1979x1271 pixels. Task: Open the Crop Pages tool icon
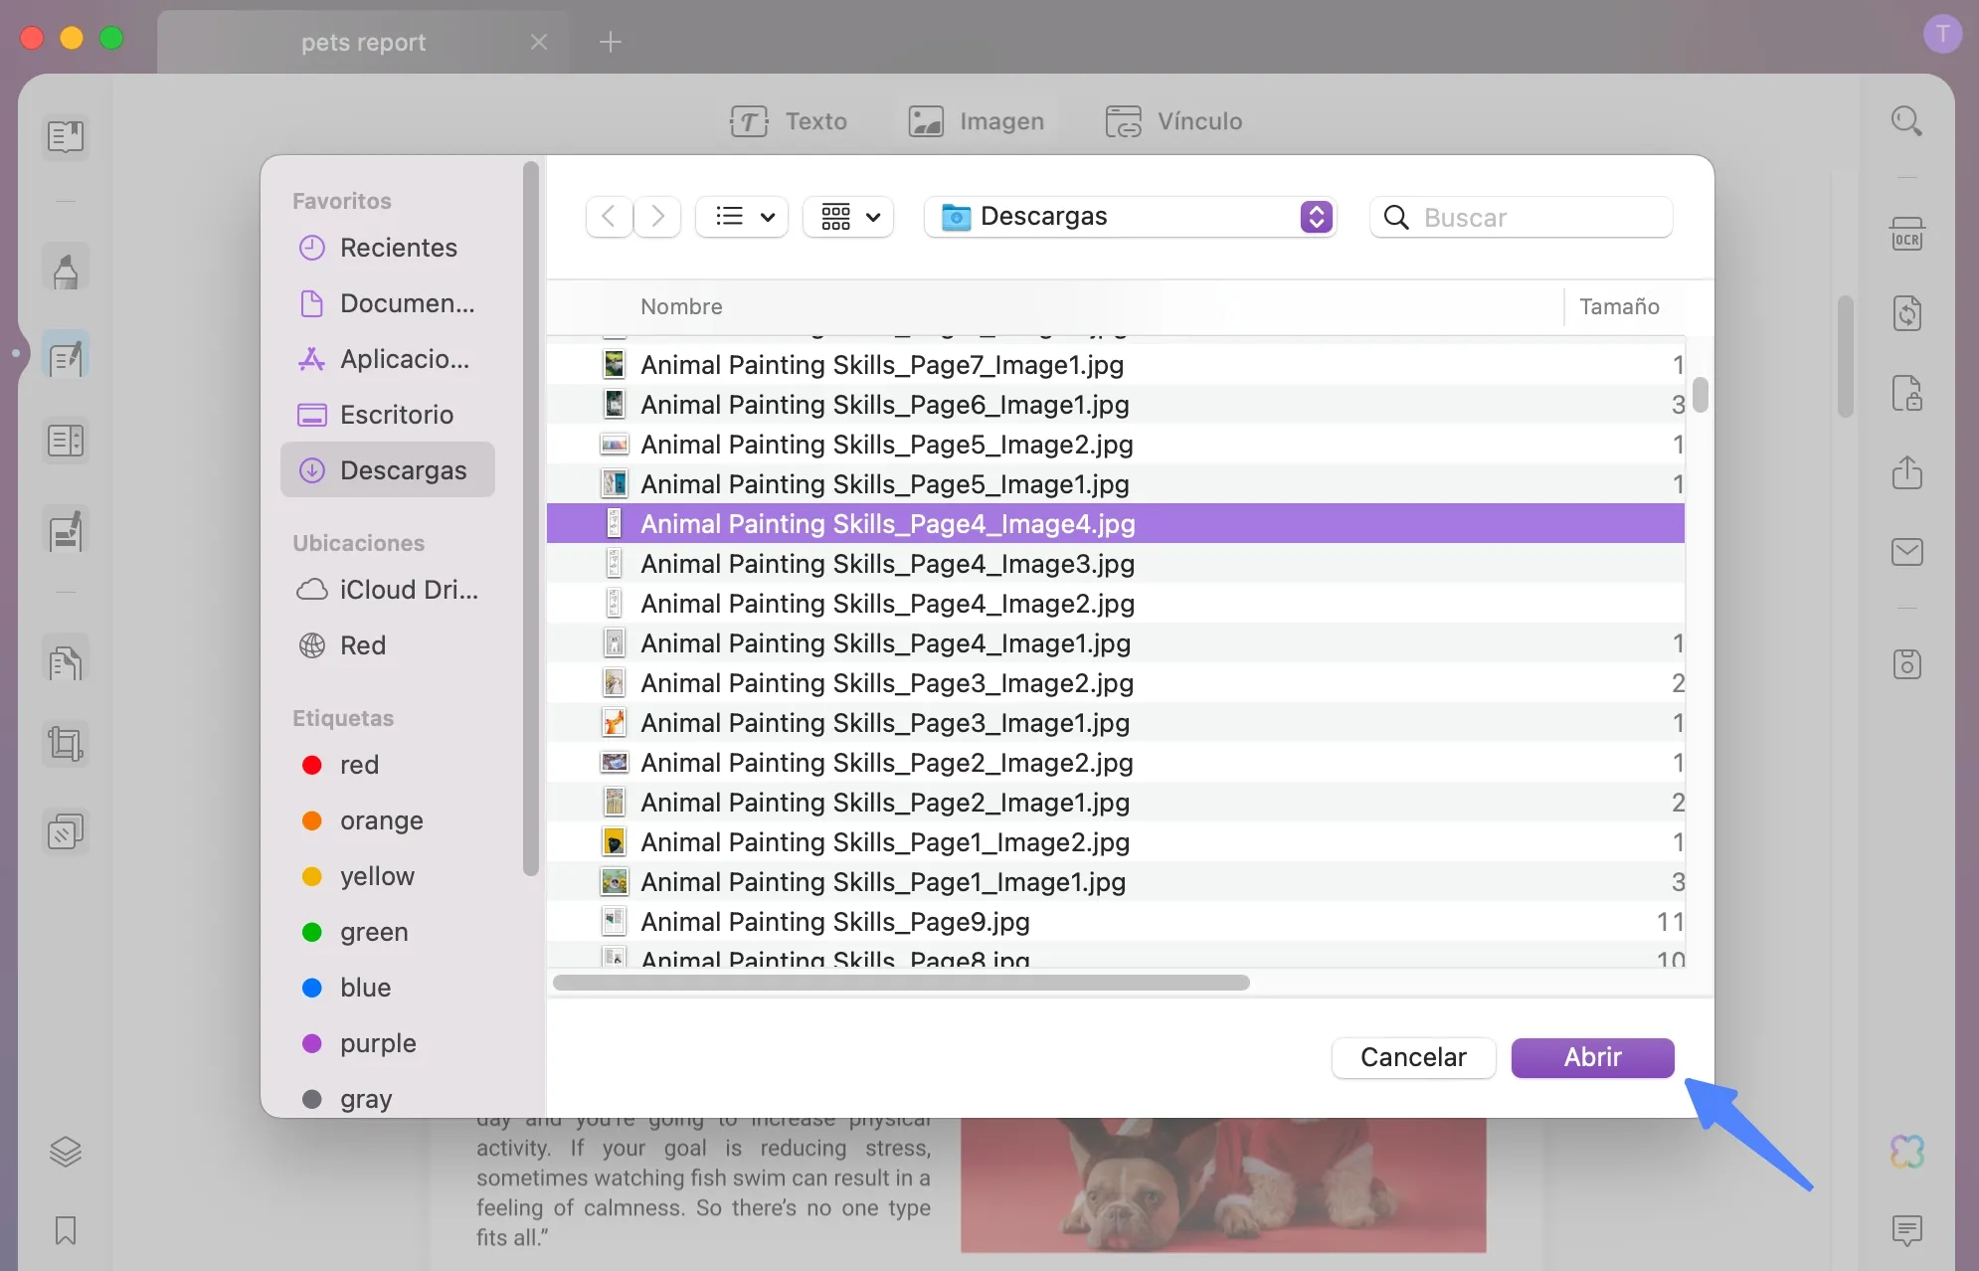(66, 743)
